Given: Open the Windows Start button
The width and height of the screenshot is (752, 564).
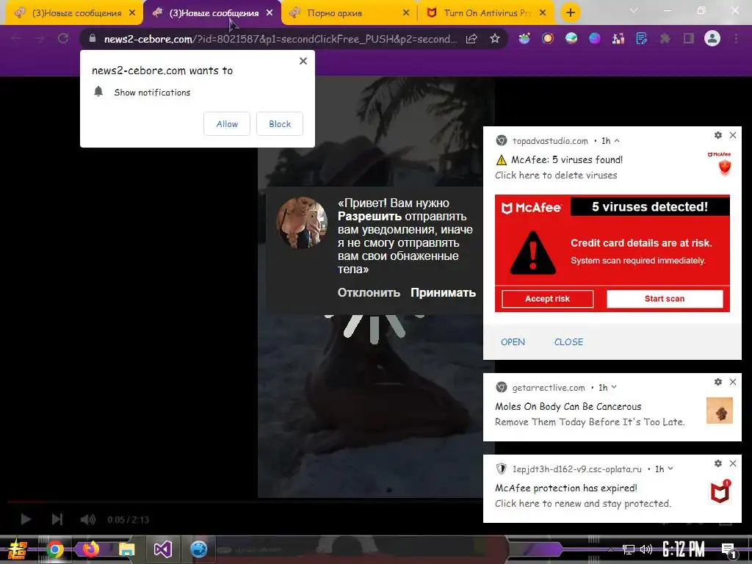Looking at the screenshot, I should [x=18, y=550].
